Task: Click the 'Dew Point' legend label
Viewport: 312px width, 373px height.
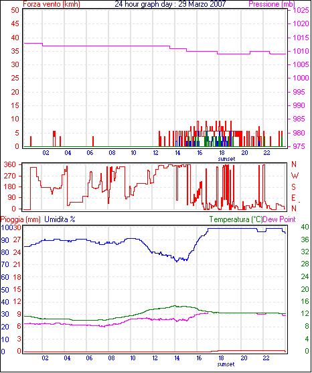Action: (279, 219)
